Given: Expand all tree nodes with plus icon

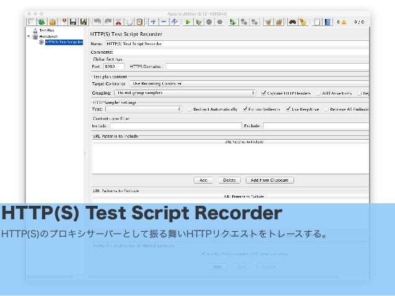Looking at the screenshot, I should (x=153, y=22).
